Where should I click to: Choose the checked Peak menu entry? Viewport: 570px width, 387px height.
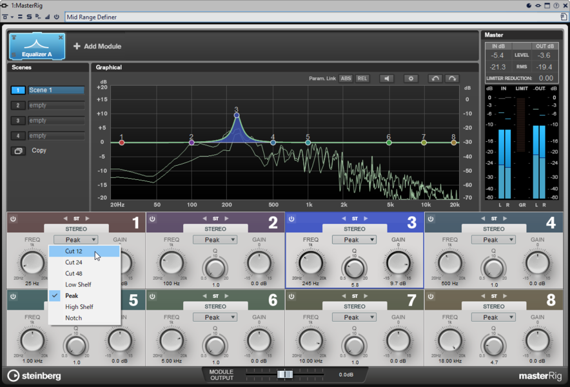tap(84, 295)
